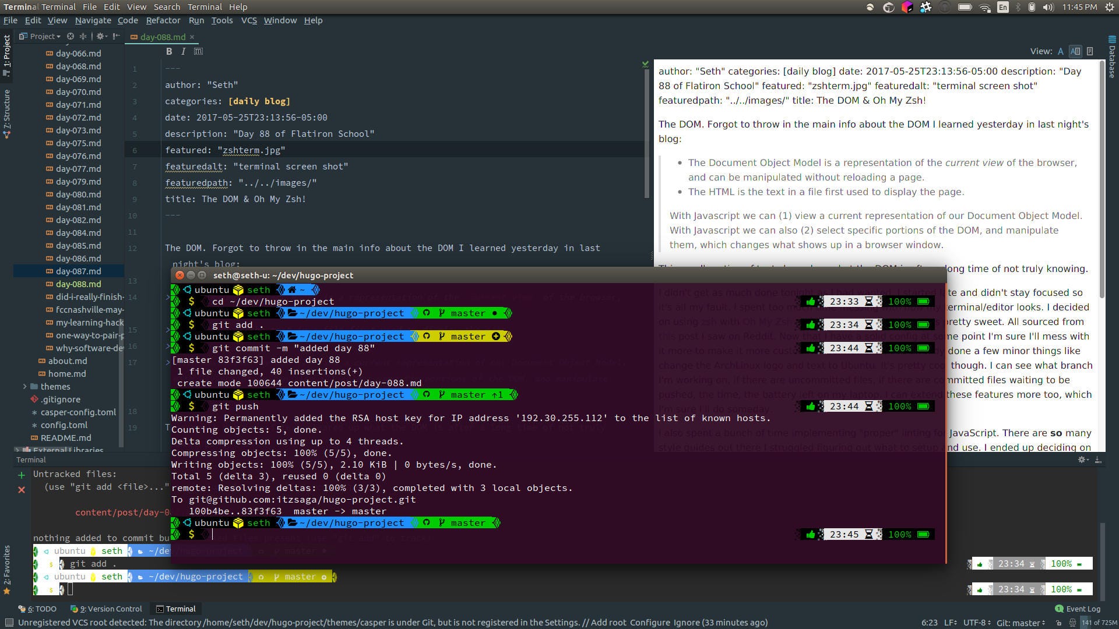Screen dimensions: 1119x629
Task: Open the Event Log
Action: [1078, 609]
